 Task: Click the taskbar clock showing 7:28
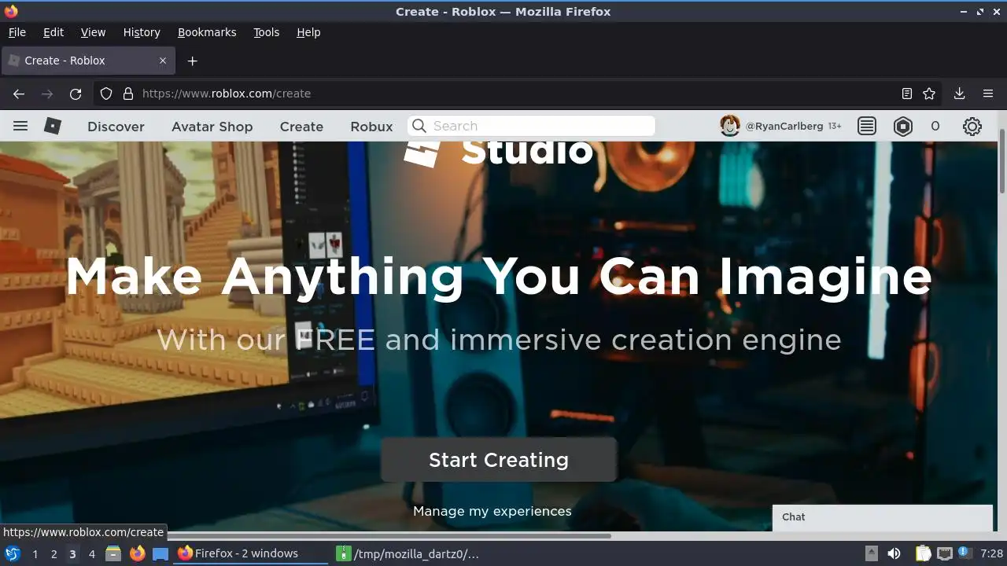[991, 553]
